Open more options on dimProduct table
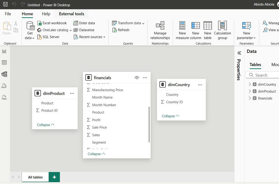Viewport: 279px width, 184px height. pyautogui.click(x=72, y=93)
